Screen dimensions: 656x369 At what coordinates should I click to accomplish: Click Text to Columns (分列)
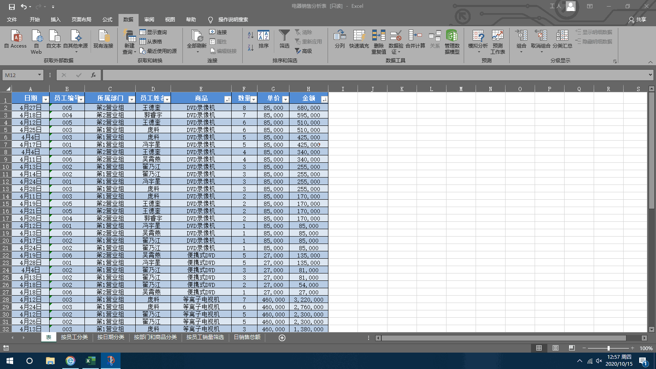tap(340, 40)
